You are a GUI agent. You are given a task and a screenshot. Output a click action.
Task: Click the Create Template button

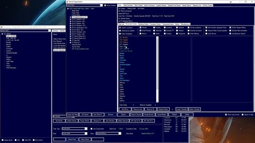[182, 109]
